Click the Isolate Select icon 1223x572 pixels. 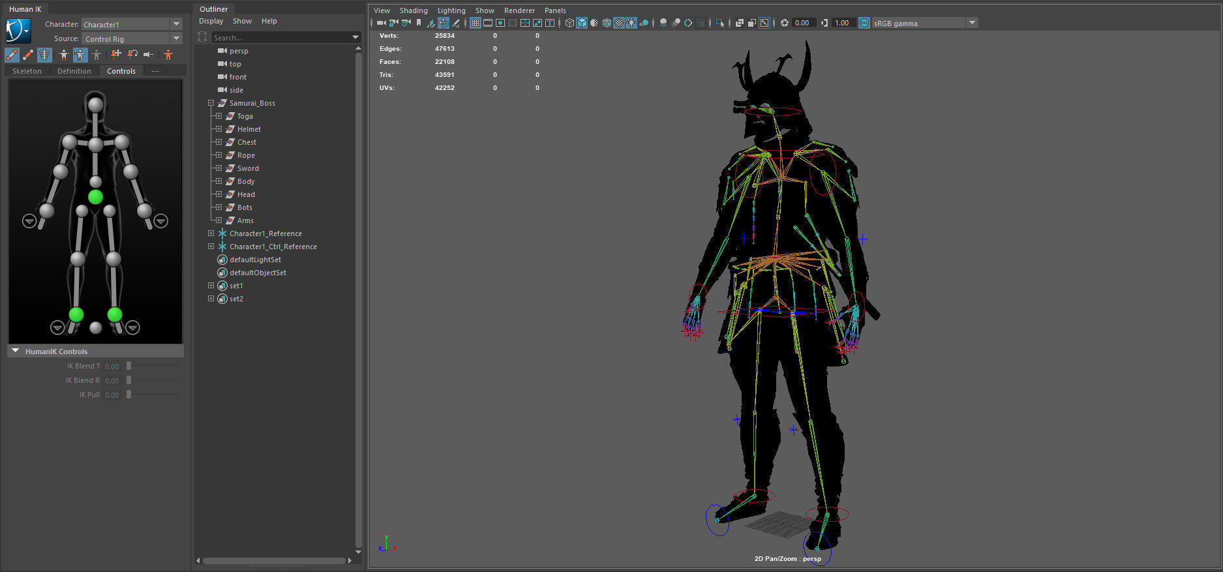click(720, 23)
